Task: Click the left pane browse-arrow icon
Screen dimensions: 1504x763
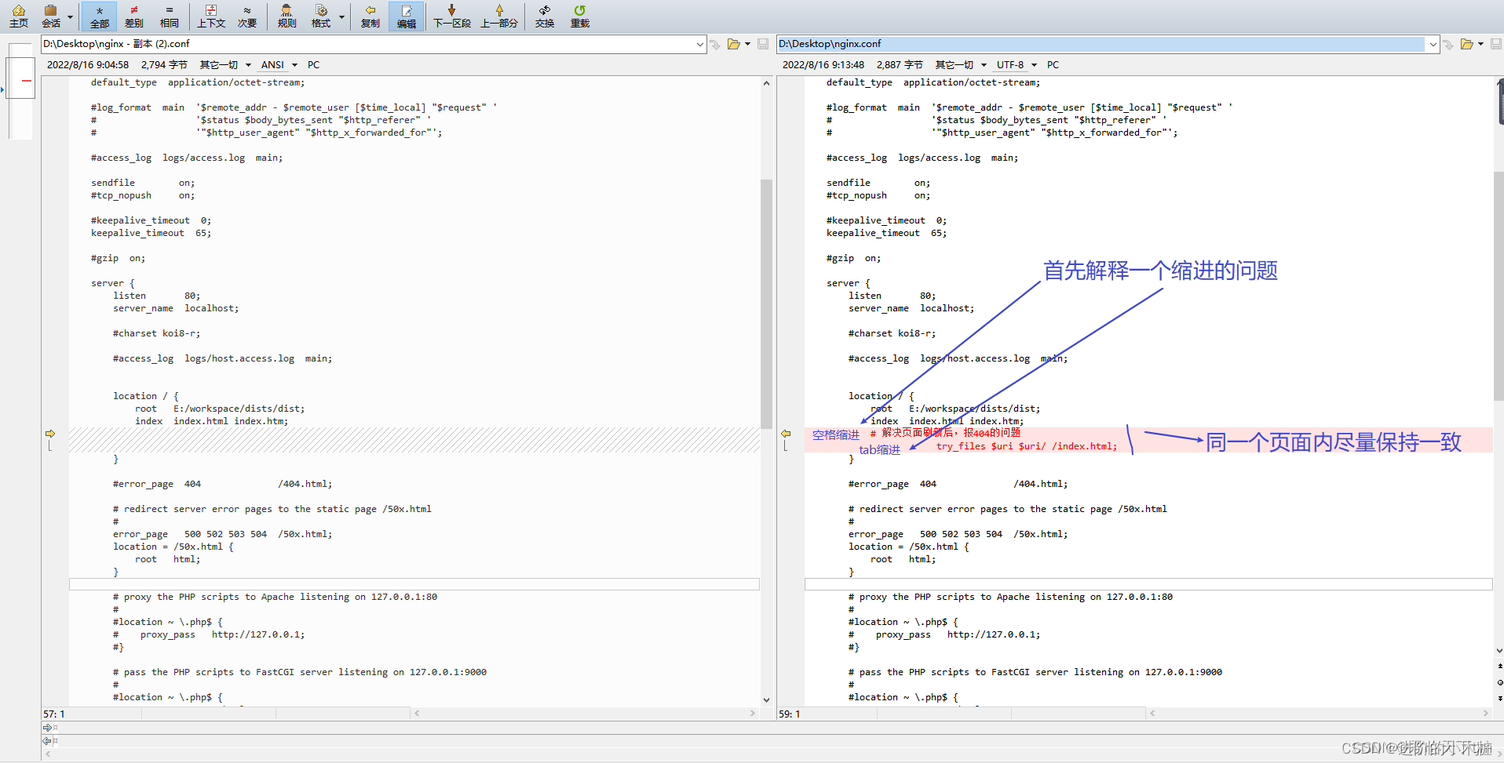Action: coord(715,45)
